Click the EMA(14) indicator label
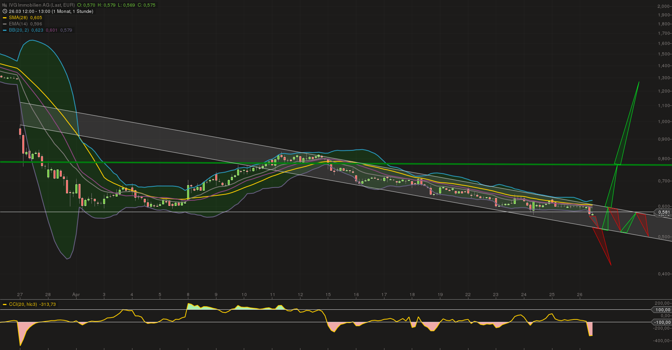Viewport: 672px width, 350px height. point(18,24)
